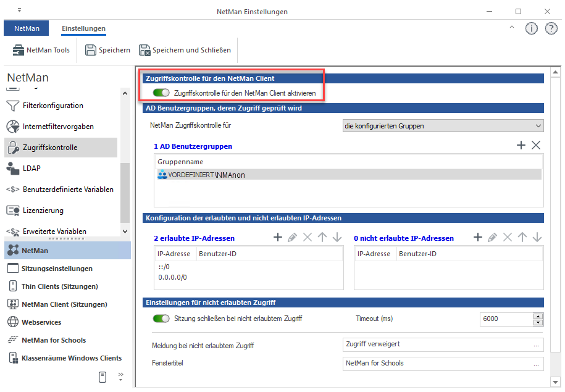
Task: Add an erlaubte IP-Adresse with plus icon
Action: point(278,238)
